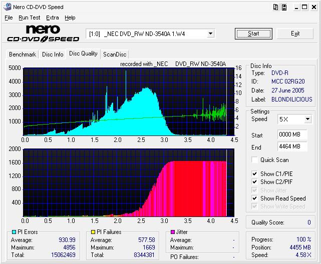
Task: Open the File menu
Action: click(9, 18)
